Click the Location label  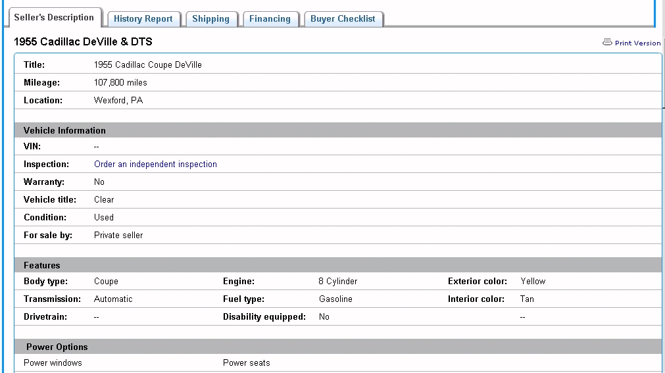[x=43, y=101]
